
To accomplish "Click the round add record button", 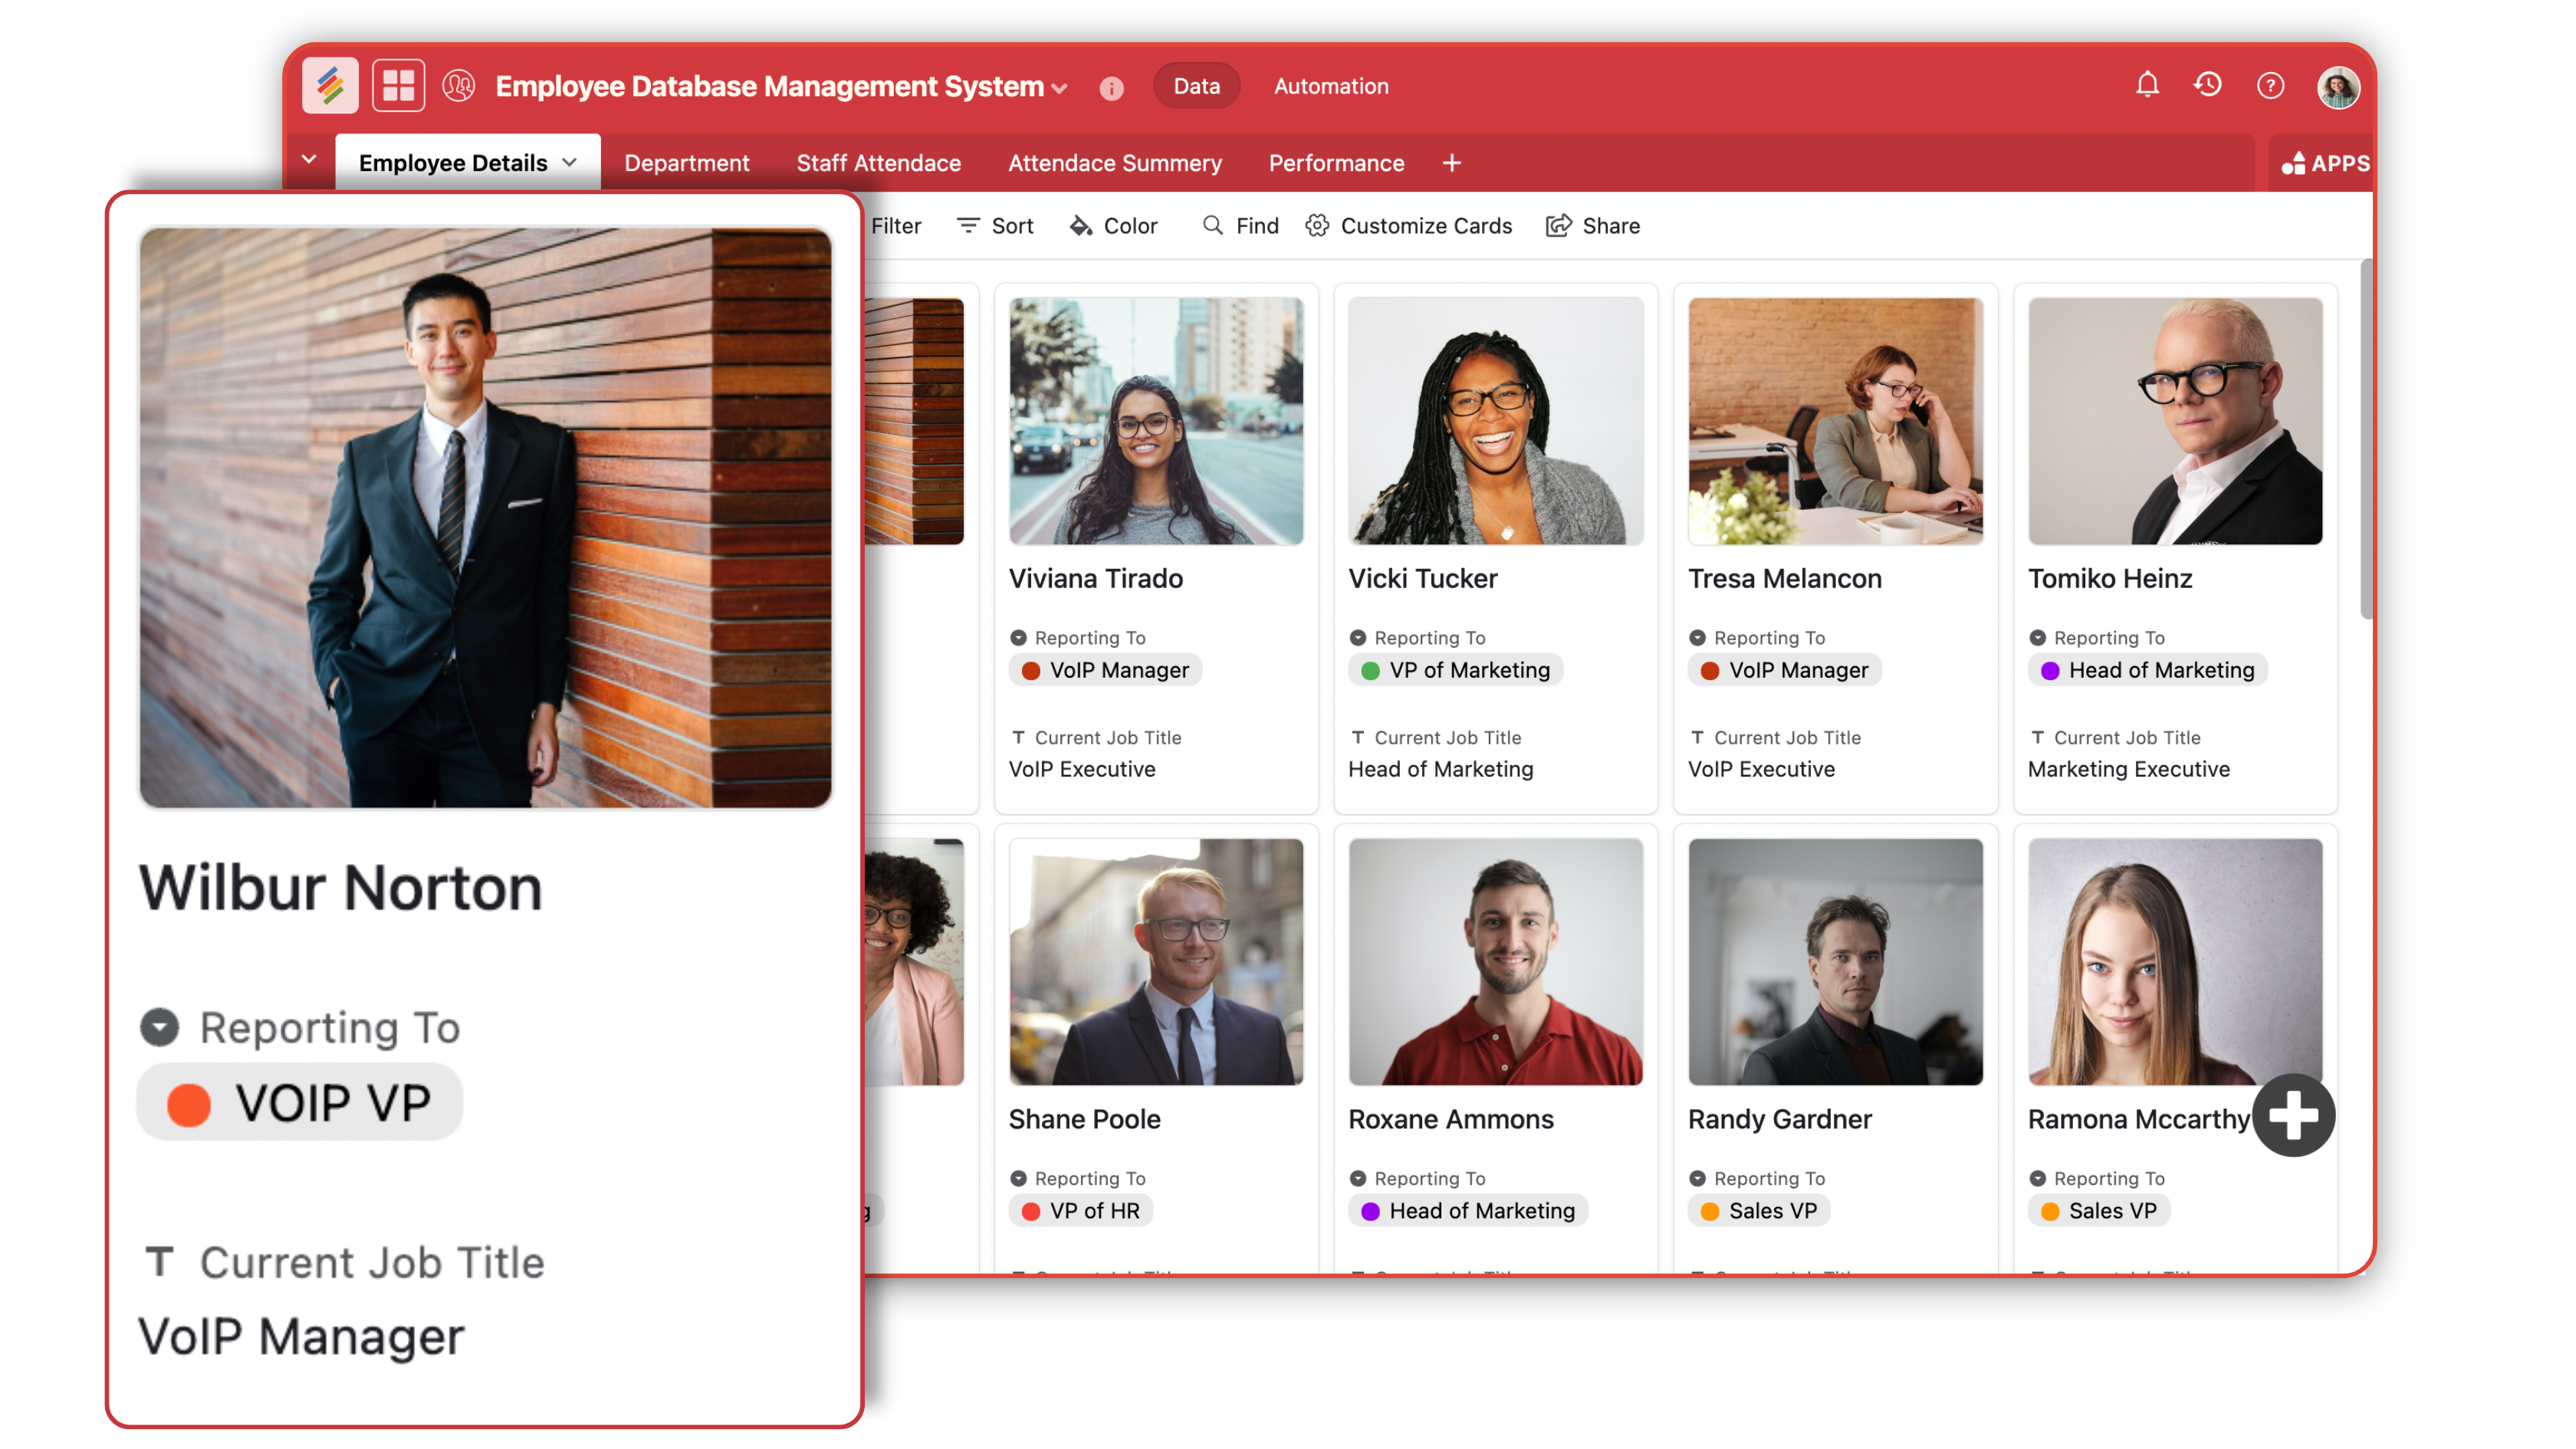I will (x=2293, y=1116).
